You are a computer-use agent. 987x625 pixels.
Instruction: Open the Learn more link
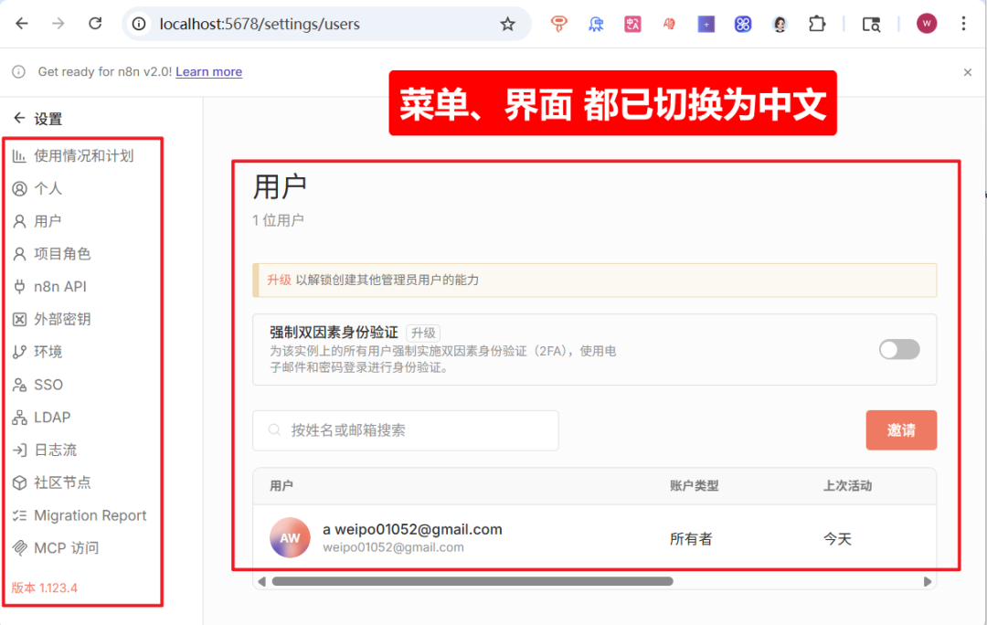click(208, 72)
